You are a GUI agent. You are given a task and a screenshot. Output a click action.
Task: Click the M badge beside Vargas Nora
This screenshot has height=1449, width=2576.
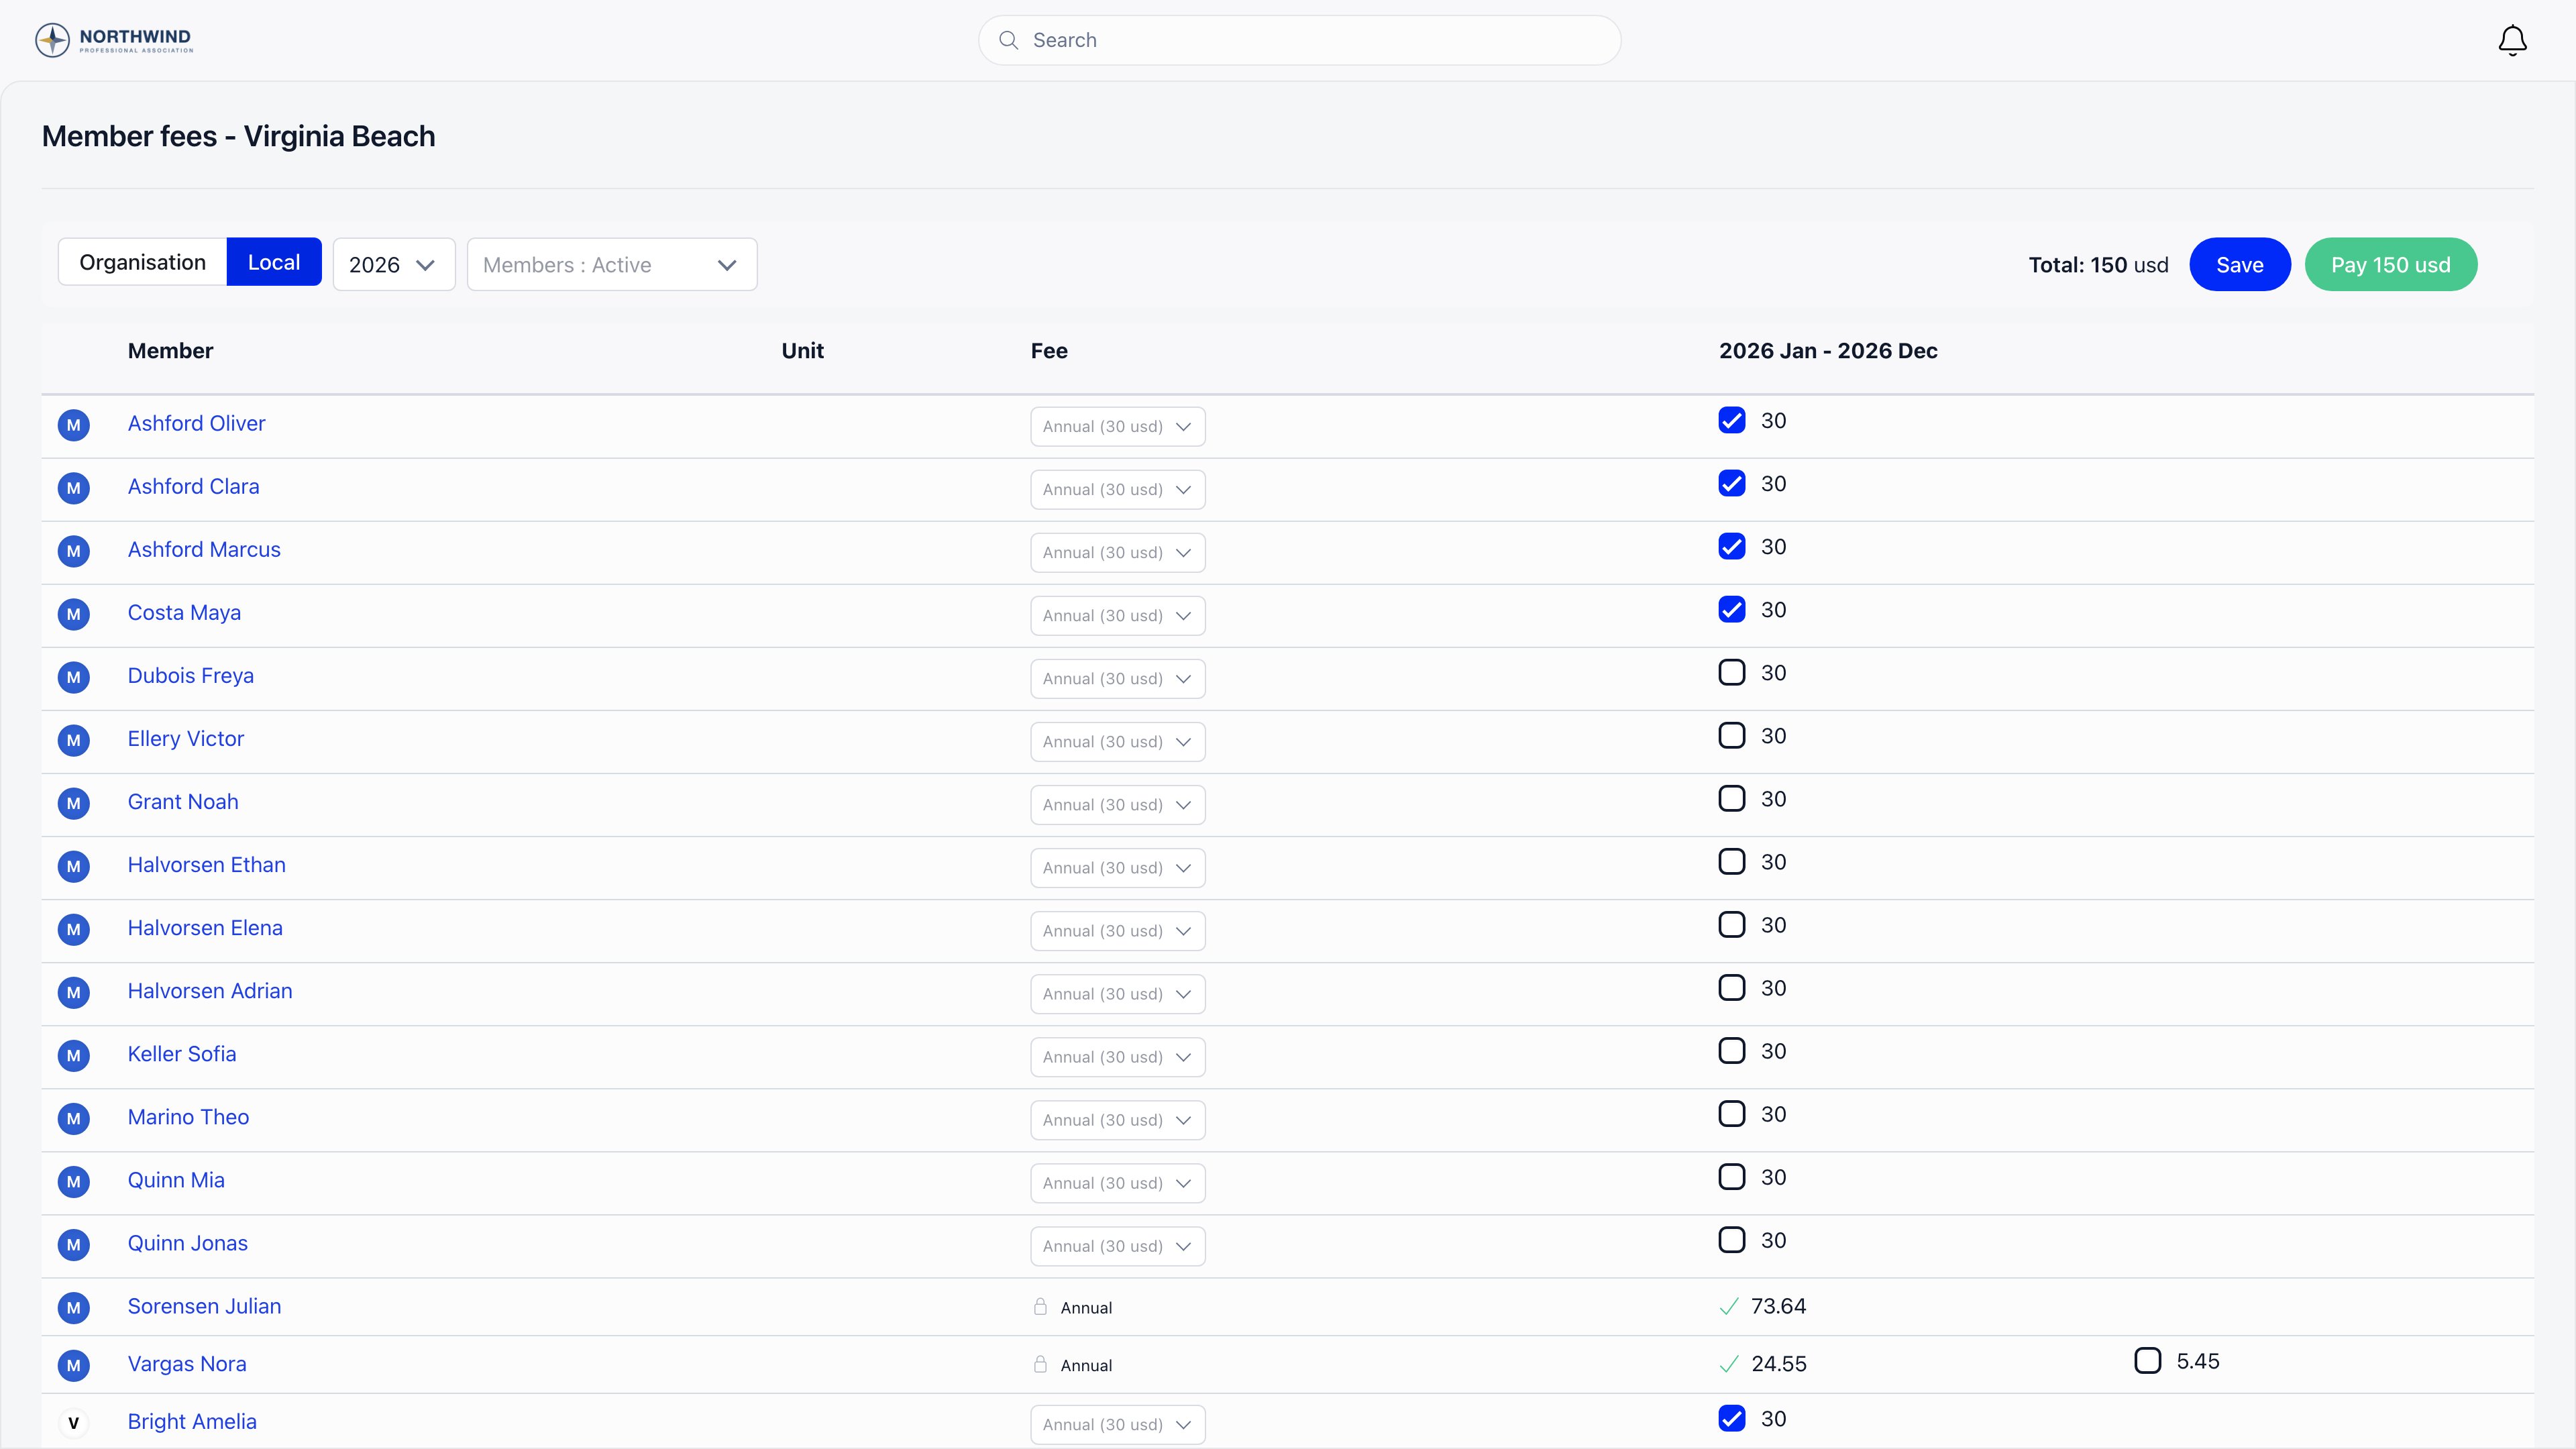[73, 1365]
